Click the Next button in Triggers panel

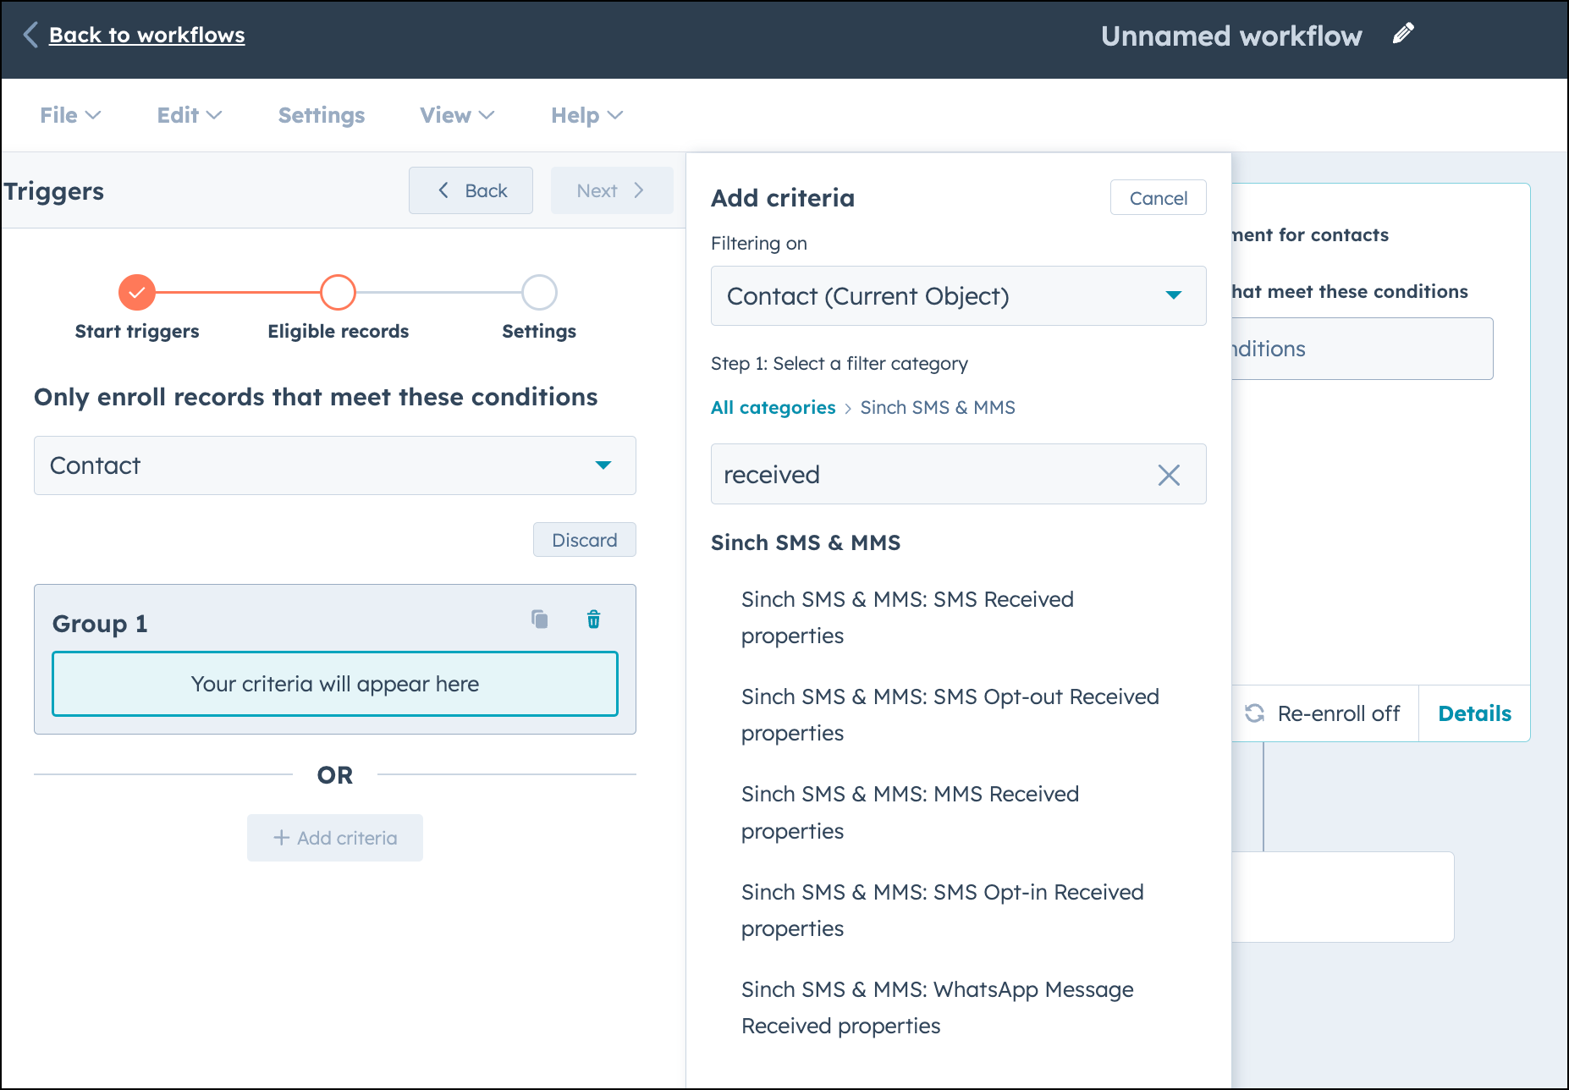[x=612, y=190]
